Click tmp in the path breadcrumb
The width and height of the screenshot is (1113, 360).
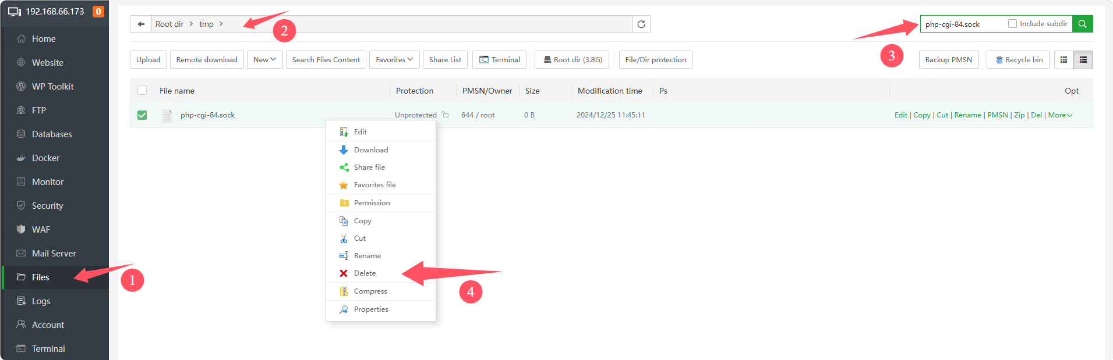coord(206,24)
